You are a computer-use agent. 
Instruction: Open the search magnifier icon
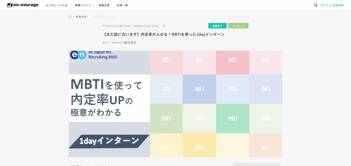(x=316, y=5)
